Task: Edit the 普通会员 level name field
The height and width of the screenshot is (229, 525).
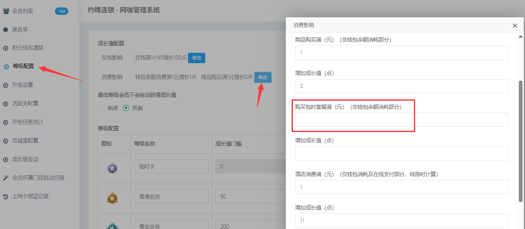Action: (171, 196)
